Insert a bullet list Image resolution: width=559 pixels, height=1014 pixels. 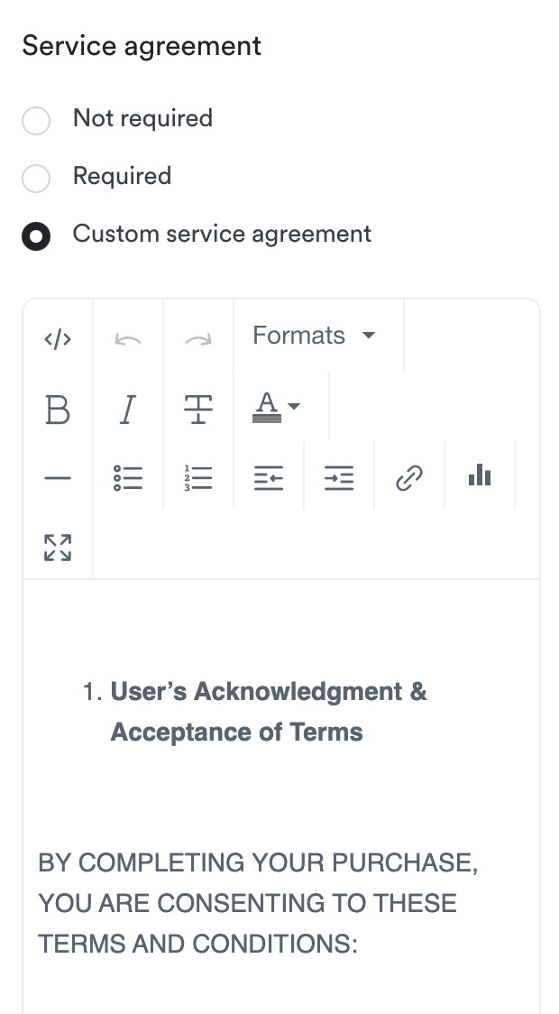coord(128,477)
